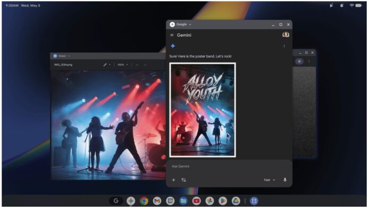Open the Gemini tools settings sliders icon
This screenshot has width=369, height=209.
click(183, 180)
